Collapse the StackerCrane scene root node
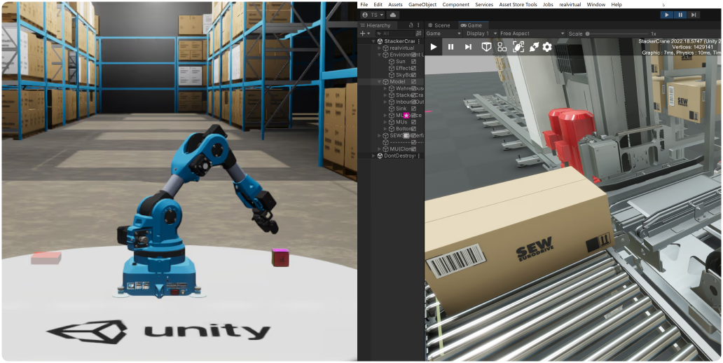 [374, 41]
